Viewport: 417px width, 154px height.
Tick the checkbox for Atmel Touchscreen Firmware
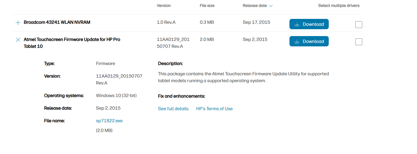[359, 42]
